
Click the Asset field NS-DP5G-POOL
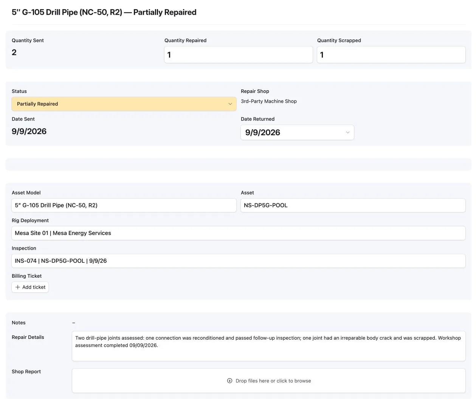pos(353,206)
